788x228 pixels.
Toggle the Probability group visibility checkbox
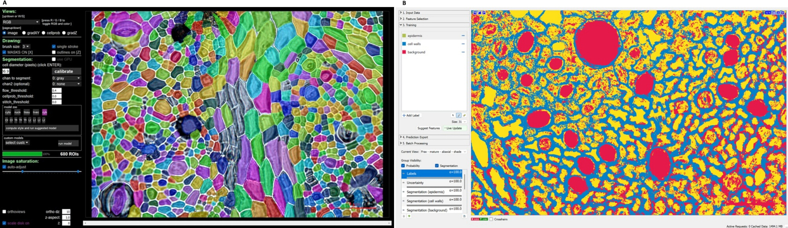pos(403,166)
